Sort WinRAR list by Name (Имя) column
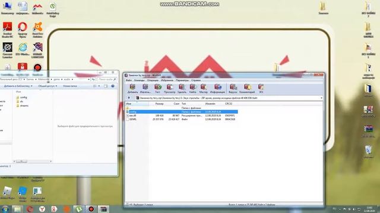 (x=137, y=104)
